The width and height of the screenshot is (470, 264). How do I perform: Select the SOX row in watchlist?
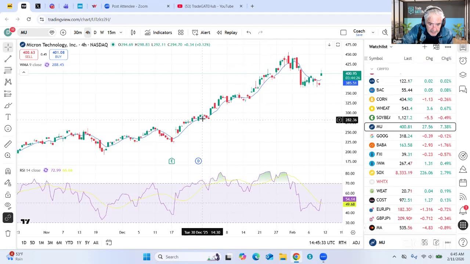[x=410, y=172]
